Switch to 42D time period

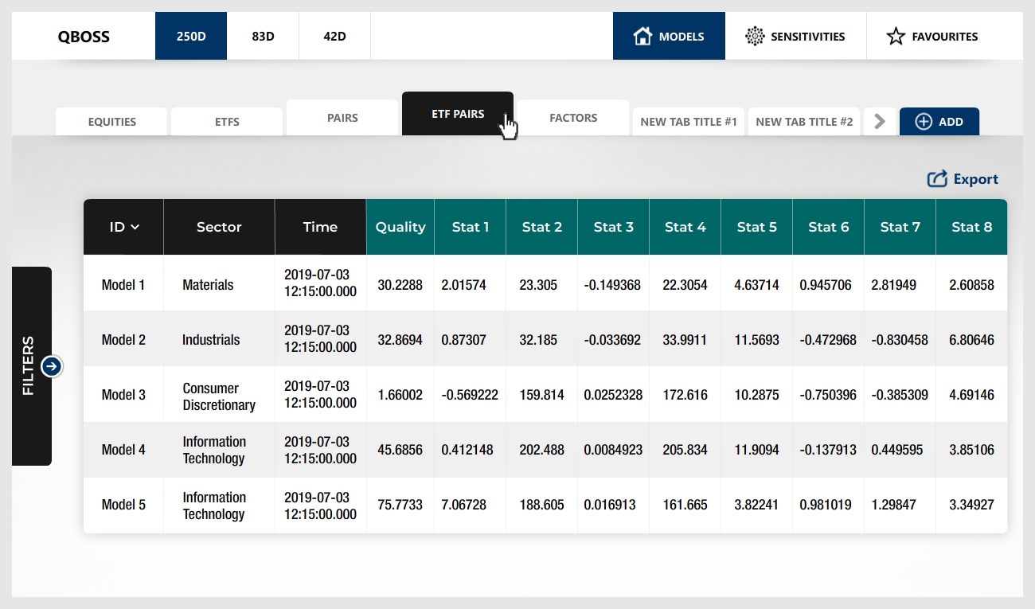tap(334, 36)
